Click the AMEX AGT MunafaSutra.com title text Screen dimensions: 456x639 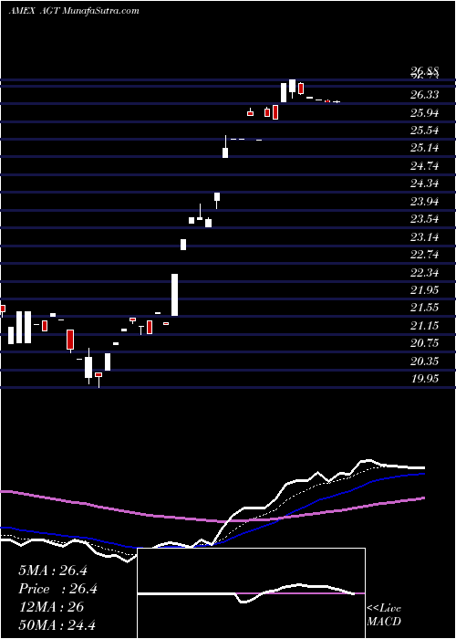pyautogui.click(x=74, y=10)
